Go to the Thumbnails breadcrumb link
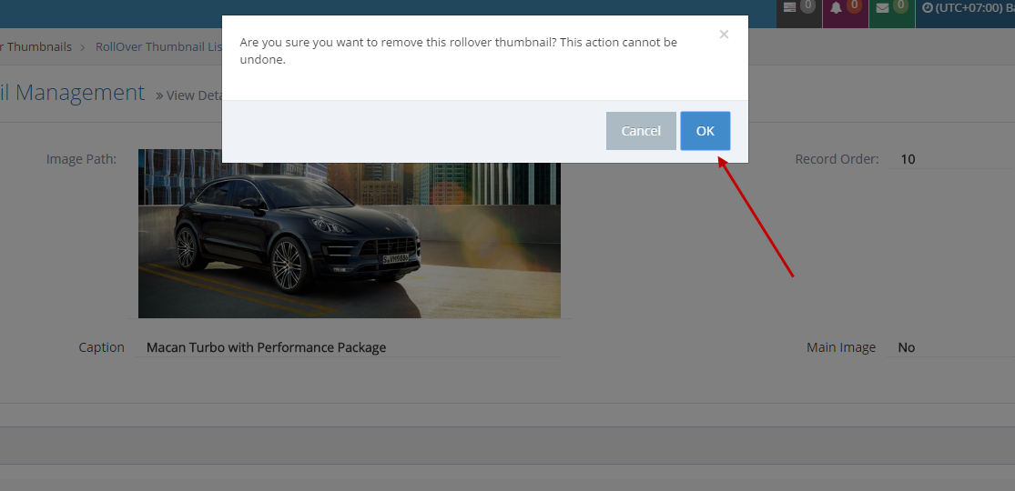 point(36,47)
